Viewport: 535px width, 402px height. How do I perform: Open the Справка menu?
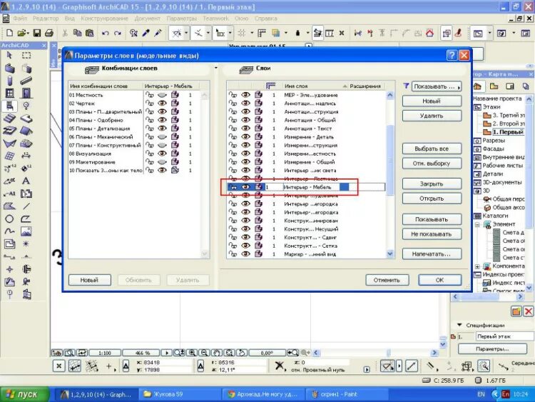(x=265, y=19)
